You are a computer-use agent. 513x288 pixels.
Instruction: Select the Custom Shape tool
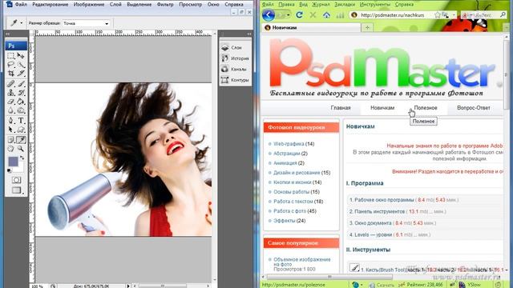[21, 130]
